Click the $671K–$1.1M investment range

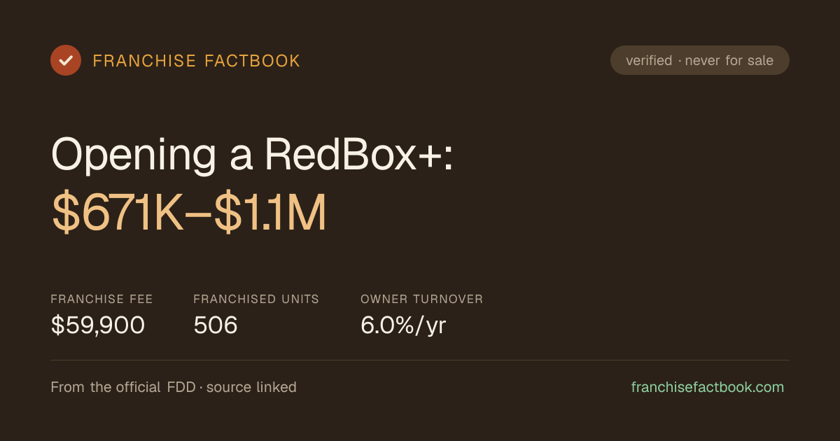point(189,213)
